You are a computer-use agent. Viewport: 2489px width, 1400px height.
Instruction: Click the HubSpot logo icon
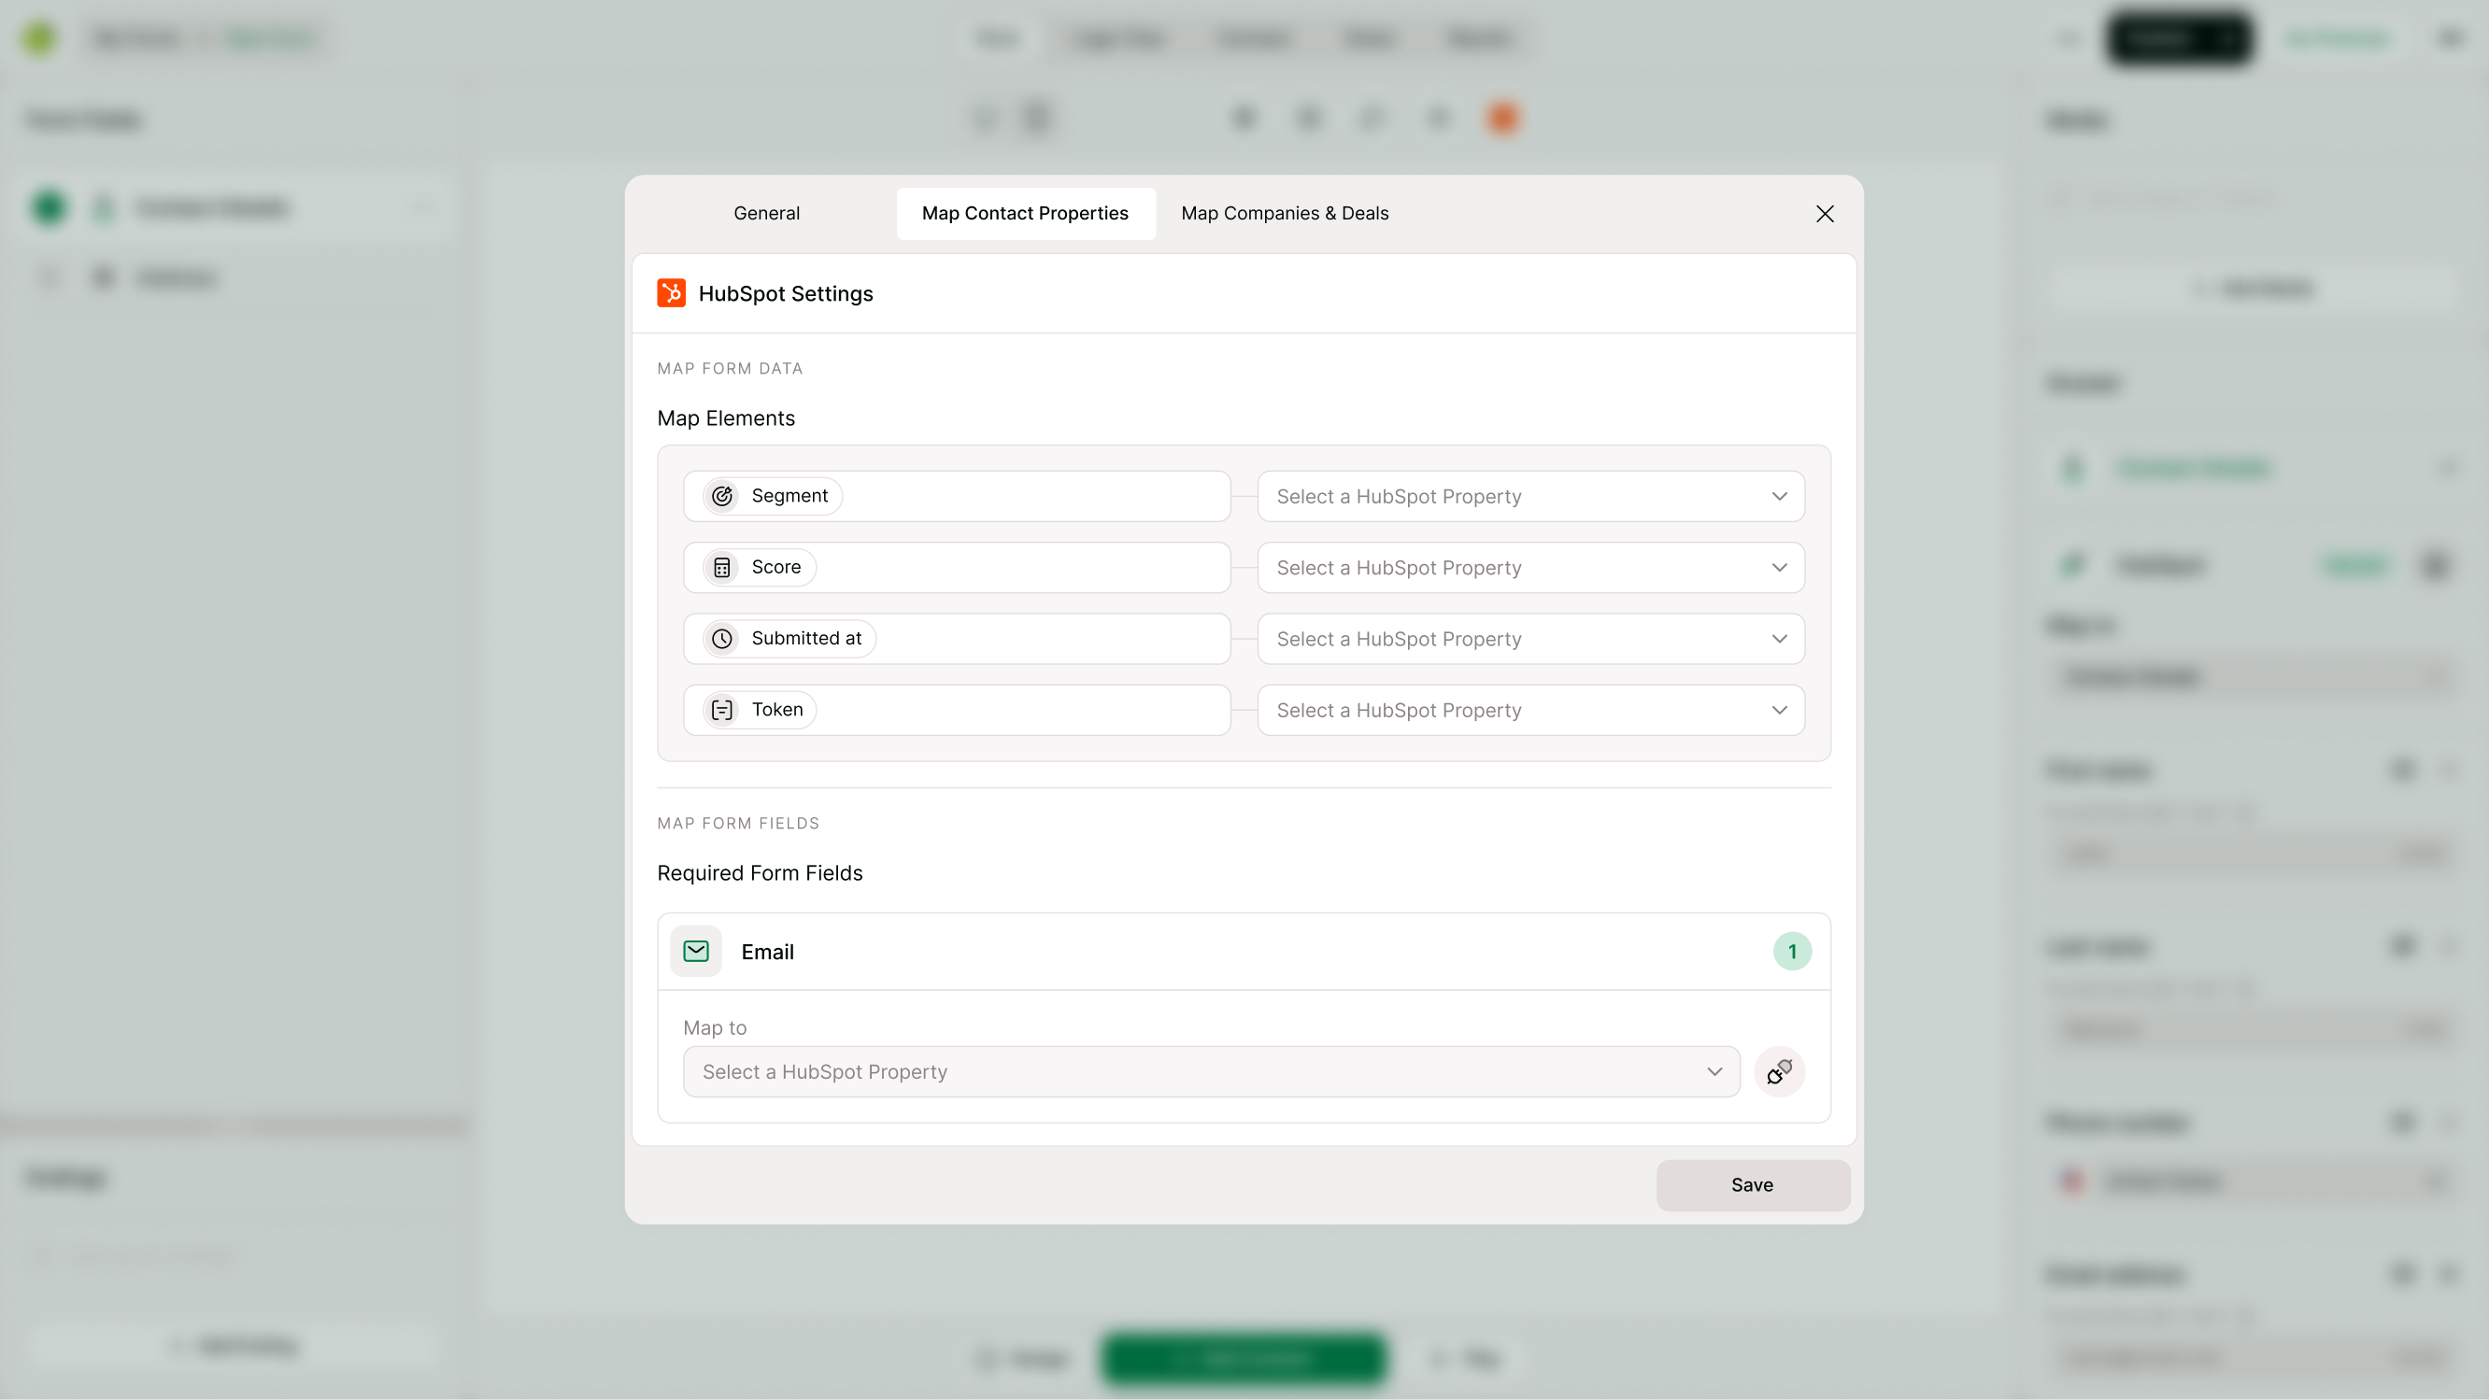tap(672, 292)
